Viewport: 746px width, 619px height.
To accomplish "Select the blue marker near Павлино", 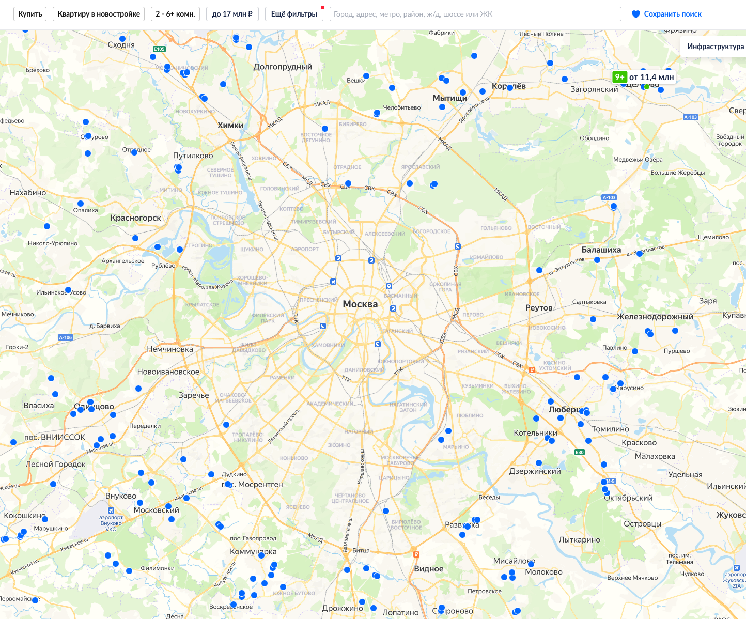I will pos(635,351).
